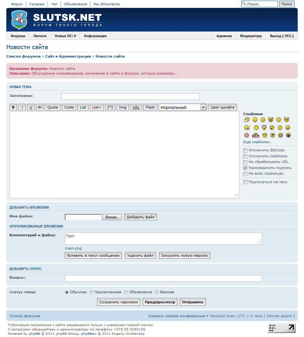This screenshot has height=337, width=304.
Task: Insert the laughing open-mouth smiley
Action: click(288, 135)
